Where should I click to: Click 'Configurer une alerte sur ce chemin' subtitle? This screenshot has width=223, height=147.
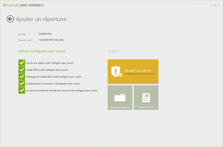point(139,74)
